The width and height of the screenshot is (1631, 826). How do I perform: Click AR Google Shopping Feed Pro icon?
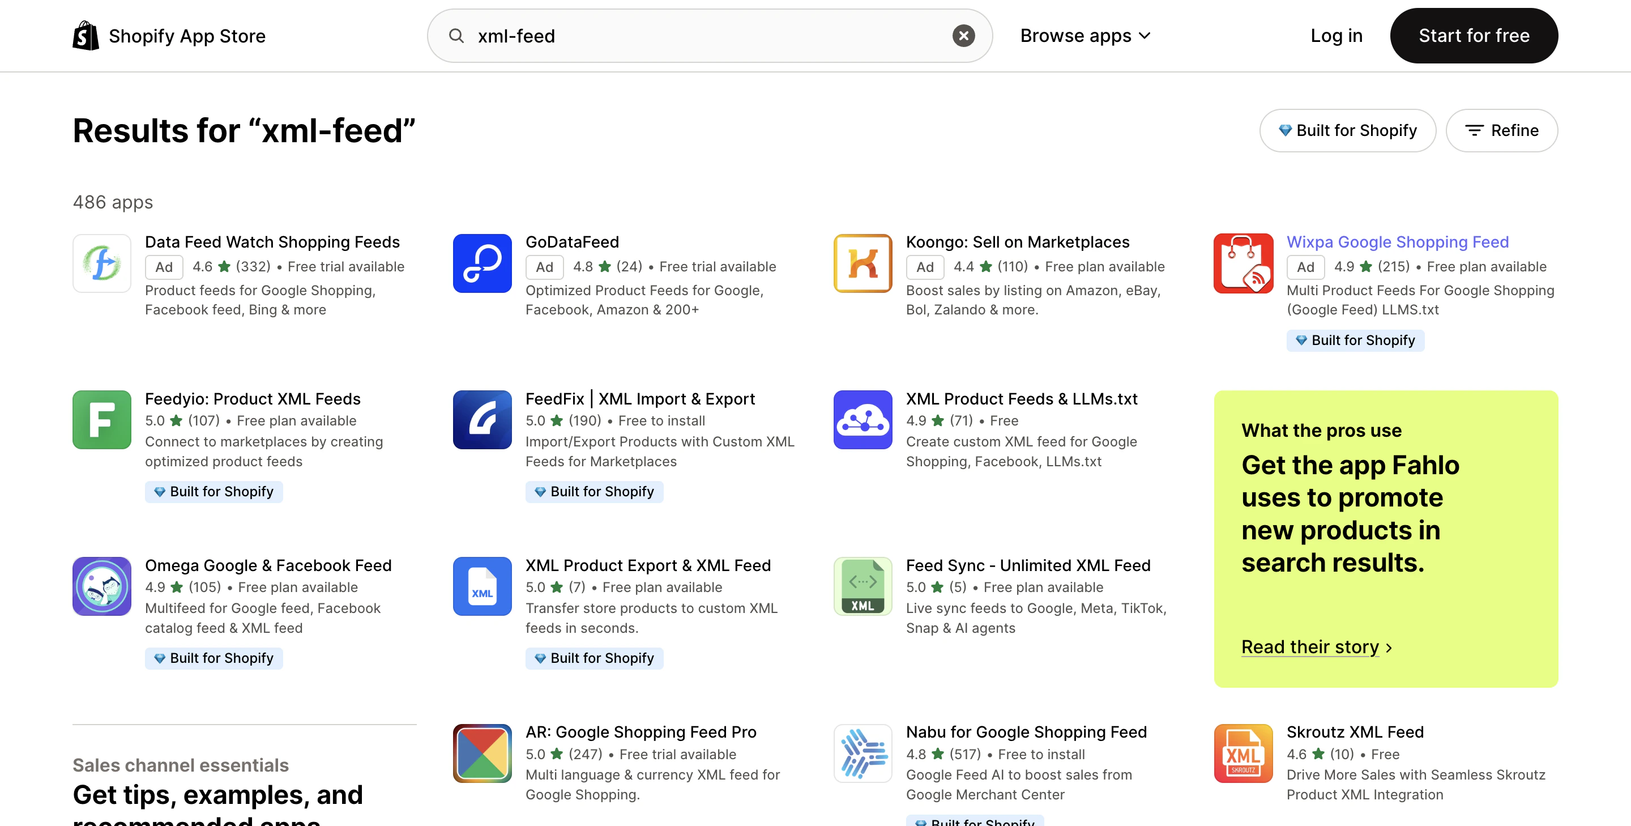pos(482,753)
